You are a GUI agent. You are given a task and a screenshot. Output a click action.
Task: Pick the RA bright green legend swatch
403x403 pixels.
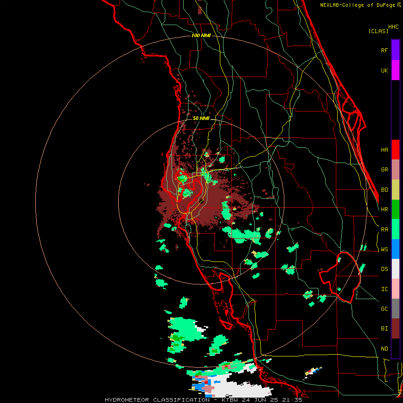(395, 229)
